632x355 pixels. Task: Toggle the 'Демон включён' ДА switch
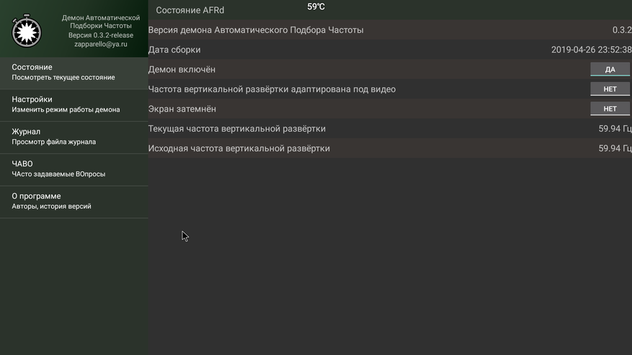tap(610, 69)
